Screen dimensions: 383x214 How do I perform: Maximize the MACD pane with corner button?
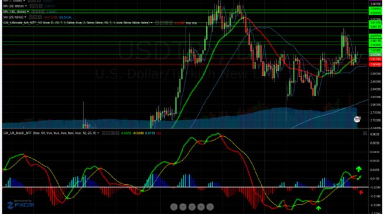point(365,133)
